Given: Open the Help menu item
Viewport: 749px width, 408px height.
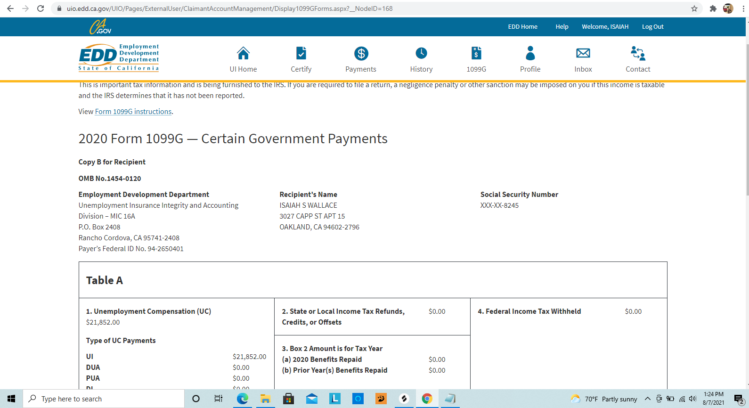Looking at the screenshot, I should [562, 27].
